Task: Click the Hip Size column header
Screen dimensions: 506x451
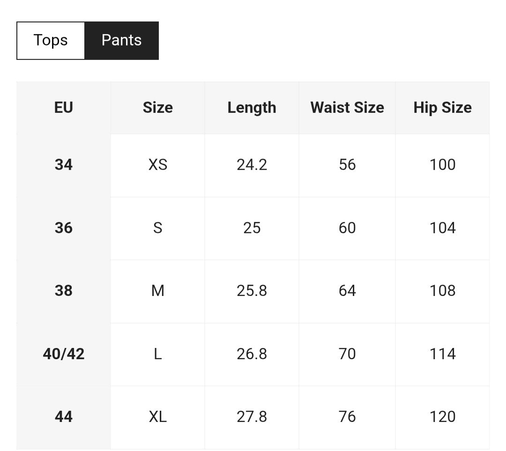Action: pos(442,108)
